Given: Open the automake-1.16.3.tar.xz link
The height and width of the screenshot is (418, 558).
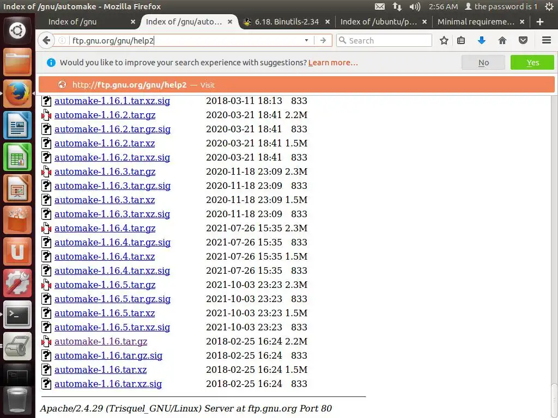Looking at the screenshot, I should (105, 200).
